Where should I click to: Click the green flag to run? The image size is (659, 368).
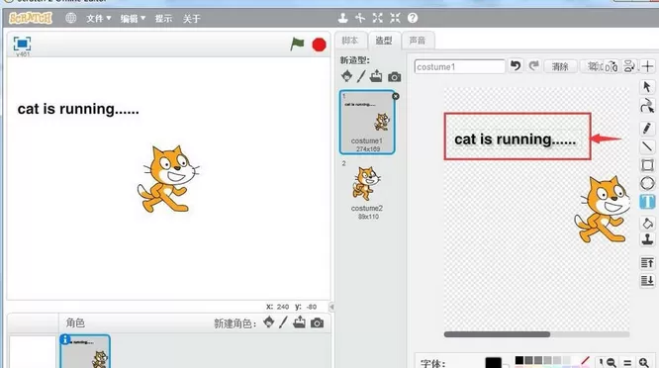pyautogui.click(x=297, y=44)
